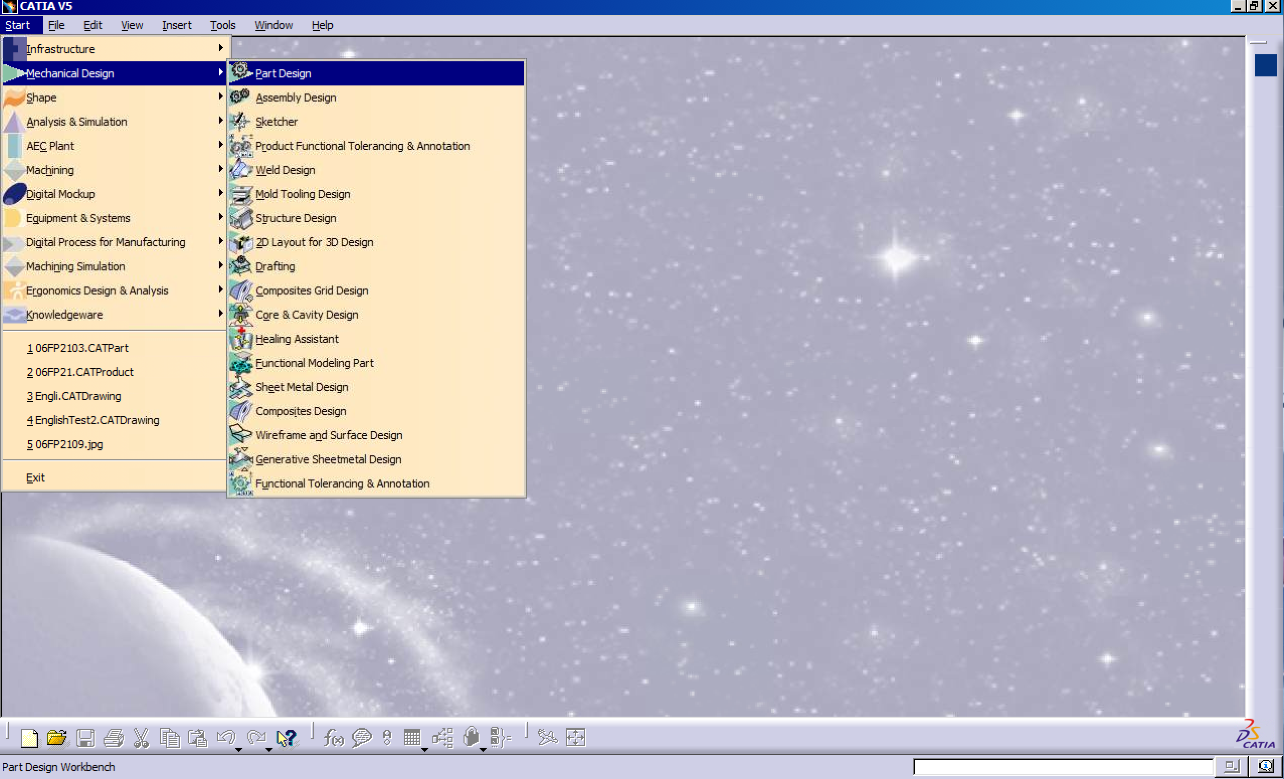Open recent file 06FP21.CATProduct

pyautogui.click(x=114, y=372)
